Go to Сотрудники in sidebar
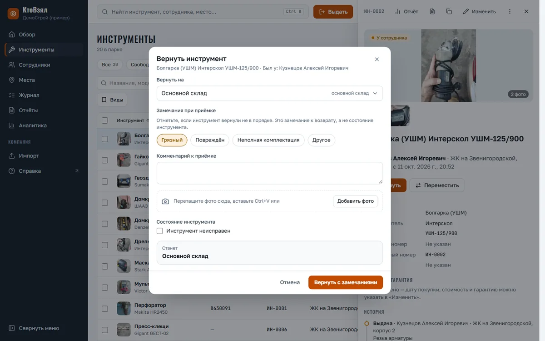 point(44,65)
